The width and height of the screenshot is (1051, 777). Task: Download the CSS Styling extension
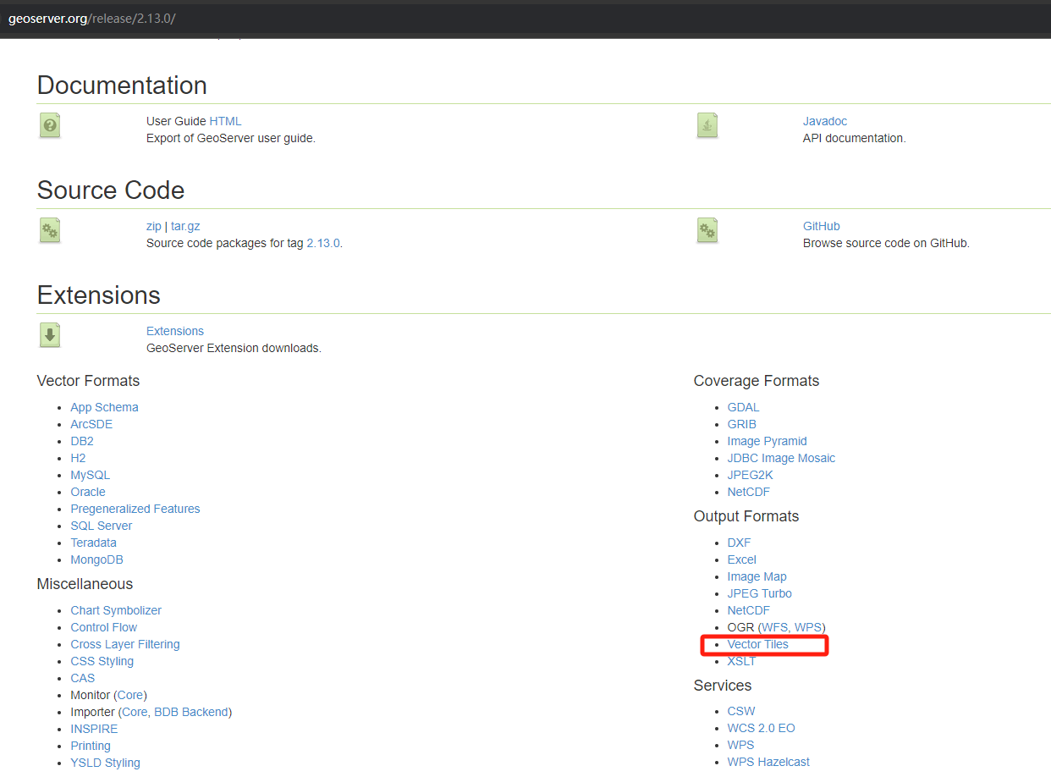pos(102,661)
